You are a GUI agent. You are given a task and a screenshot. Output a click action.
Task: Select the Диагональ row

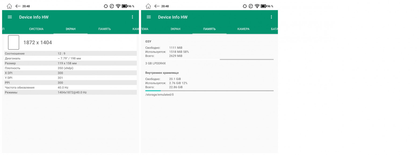tap(71, 58)
